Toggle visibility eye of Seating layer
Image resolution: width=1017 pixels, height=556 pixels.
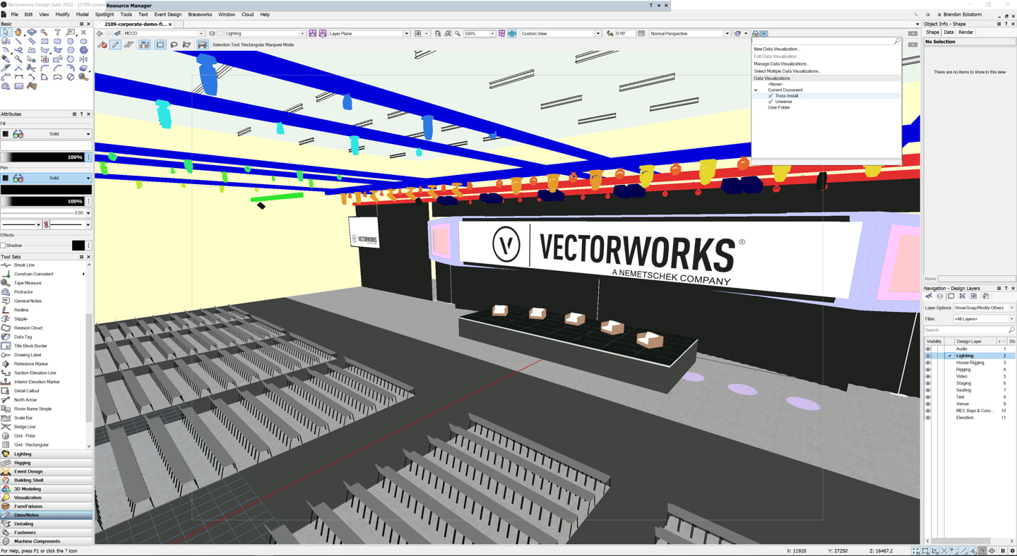(928, 390)
